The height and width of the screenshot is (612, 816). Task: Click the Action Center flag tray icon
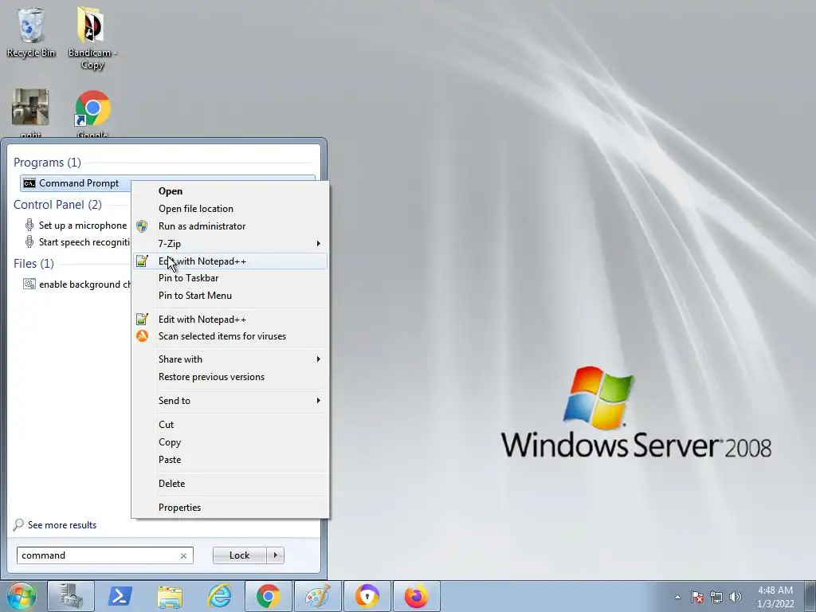pos(696,597)
